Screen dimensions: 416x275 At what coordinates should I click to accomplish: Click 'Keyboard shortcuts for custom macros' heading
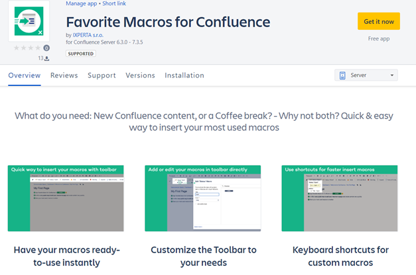click(x=340, y=256)
